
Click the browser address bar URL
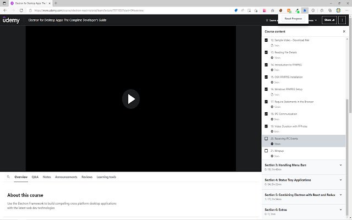(89, 10)
